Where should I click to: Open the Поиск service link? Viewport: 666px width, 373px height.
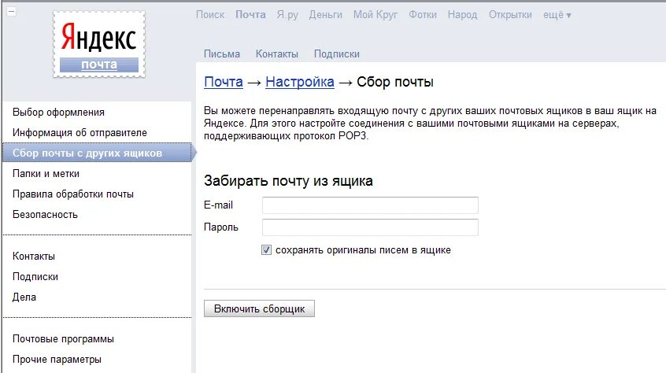210,15
